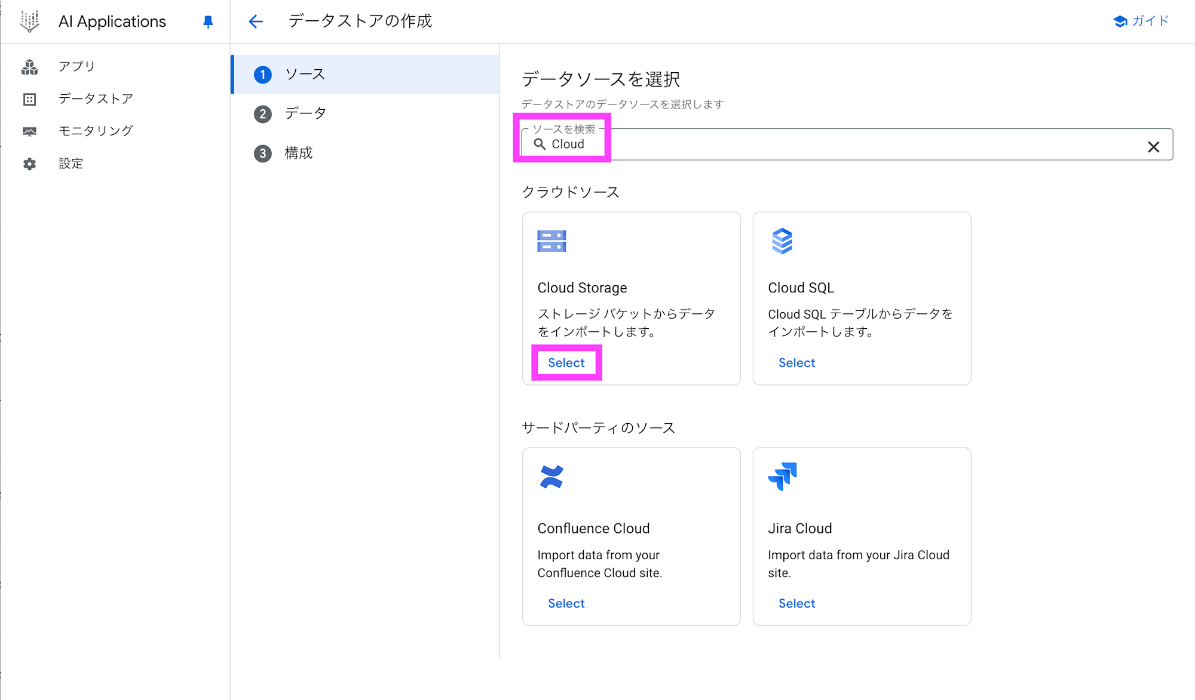
Task: Select the Confluence Cloud source
Action: tap(566, 603)
